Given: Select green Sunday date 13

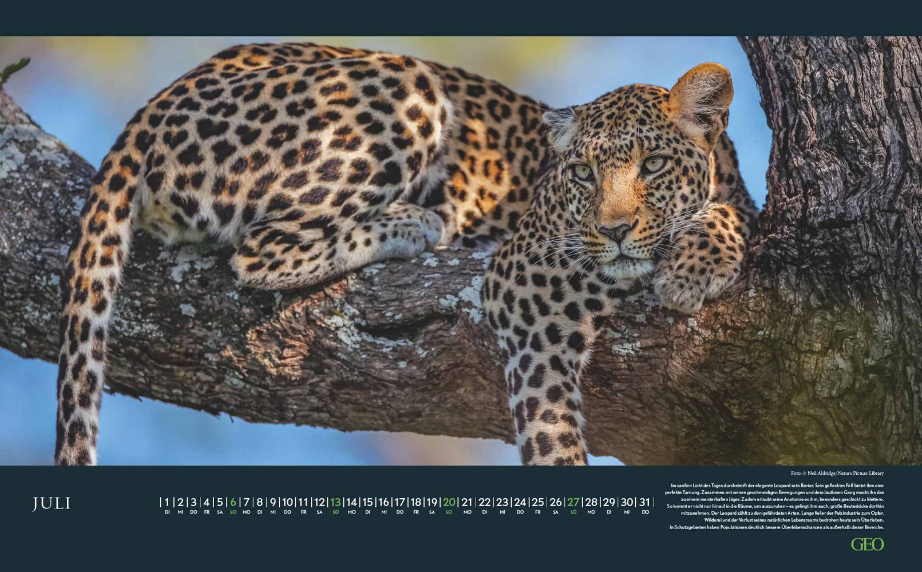Looking at the screenshot, I should point(335,502).
